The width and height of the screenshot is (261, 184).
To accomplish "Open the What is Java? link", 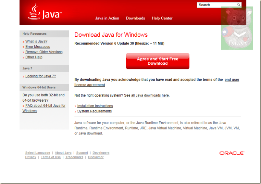I will [x=36, y=42].
